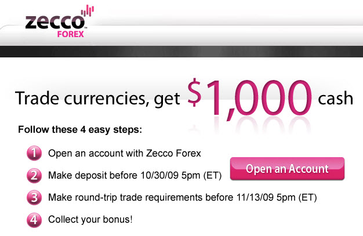Click the pink dollar sign symbol
Image resolution: width=363 pixels, height=236 pixels.
[x=194, y=92]
